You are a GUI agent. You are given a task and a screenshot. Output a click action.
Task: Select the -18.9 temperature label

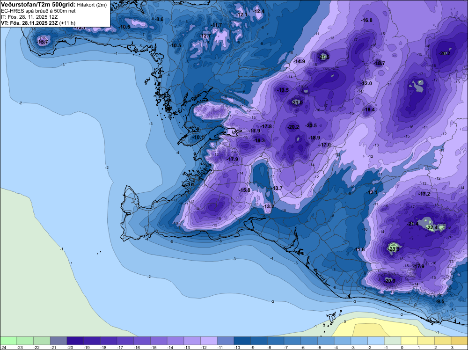[x=314, y=138]
